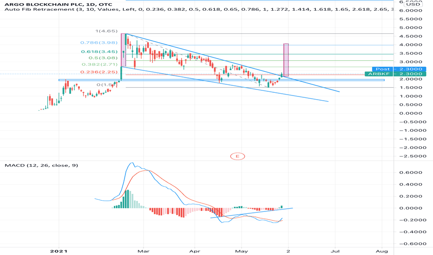Click the Jul label on the time axis

click(x=335, y=251)
